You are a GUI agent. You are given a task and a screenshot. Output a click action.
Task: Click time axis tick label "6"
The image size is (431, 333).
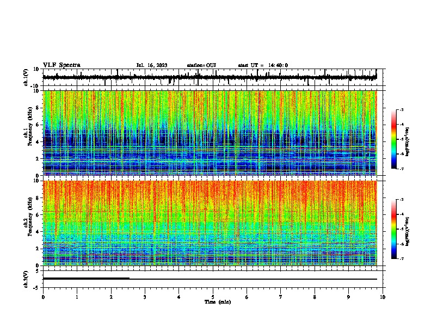(247, 297)
